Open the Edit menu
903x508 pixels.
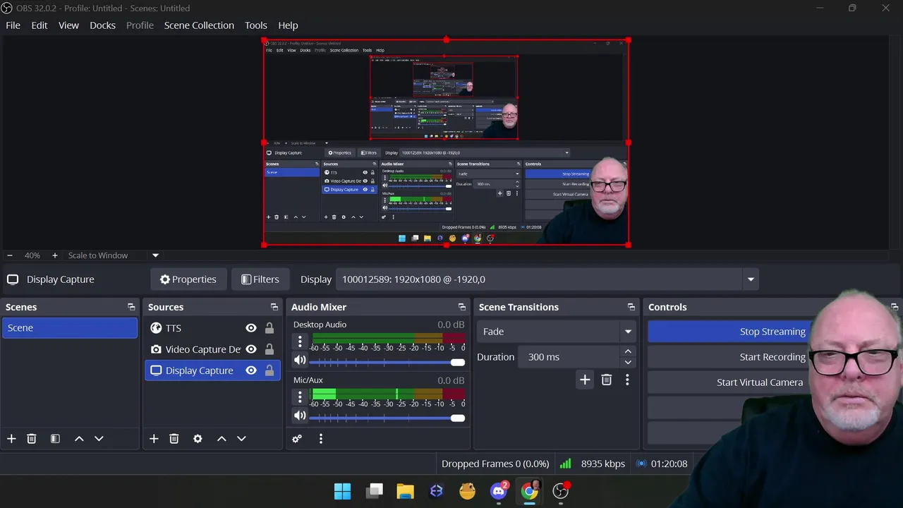40,25
